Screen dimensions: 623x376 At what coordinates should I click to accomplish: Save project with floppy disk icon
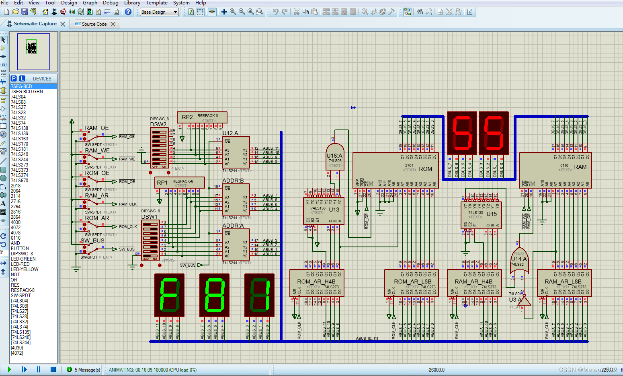coord(25,12)
